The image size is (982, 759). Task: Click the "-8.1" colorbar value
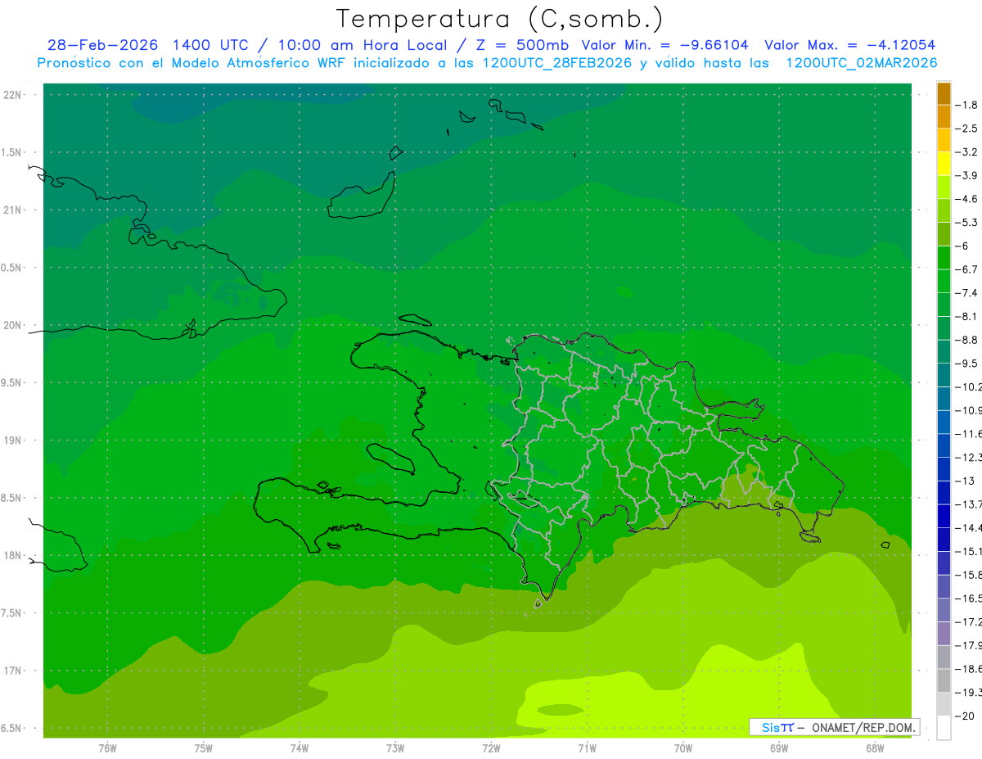pyautogui.click(x=966, y=316)
